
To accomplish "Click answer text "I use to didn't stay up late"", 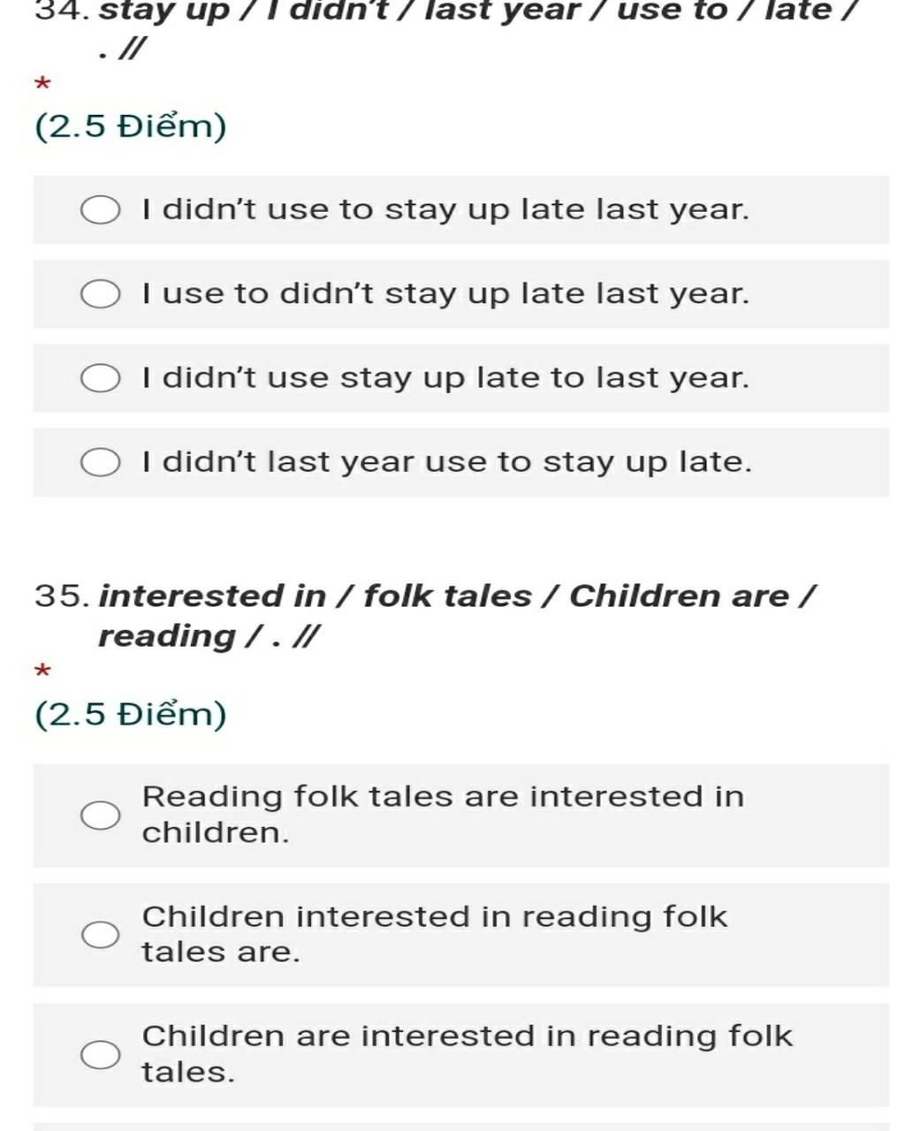I will 445,294.
